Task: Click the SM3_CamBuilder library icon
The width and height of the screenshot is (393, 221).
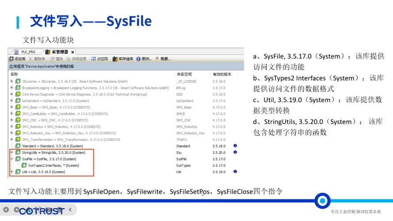Action: tap(18, 114)
